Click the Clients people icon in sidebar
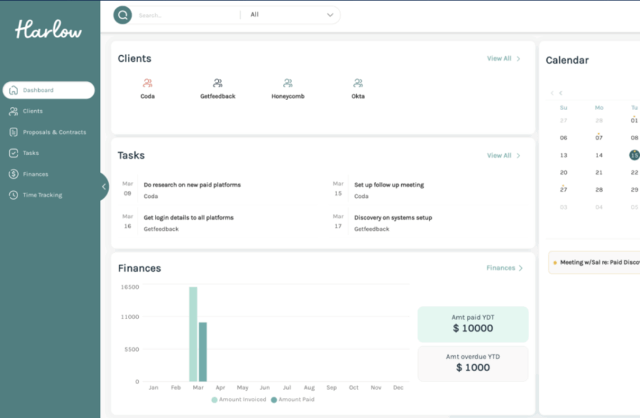640x418 pixels. 14,111
